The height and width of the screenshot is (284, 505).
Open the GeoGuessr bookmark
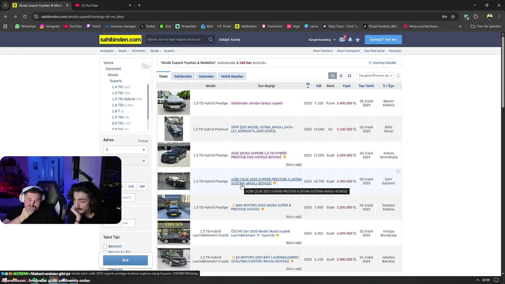272,26
